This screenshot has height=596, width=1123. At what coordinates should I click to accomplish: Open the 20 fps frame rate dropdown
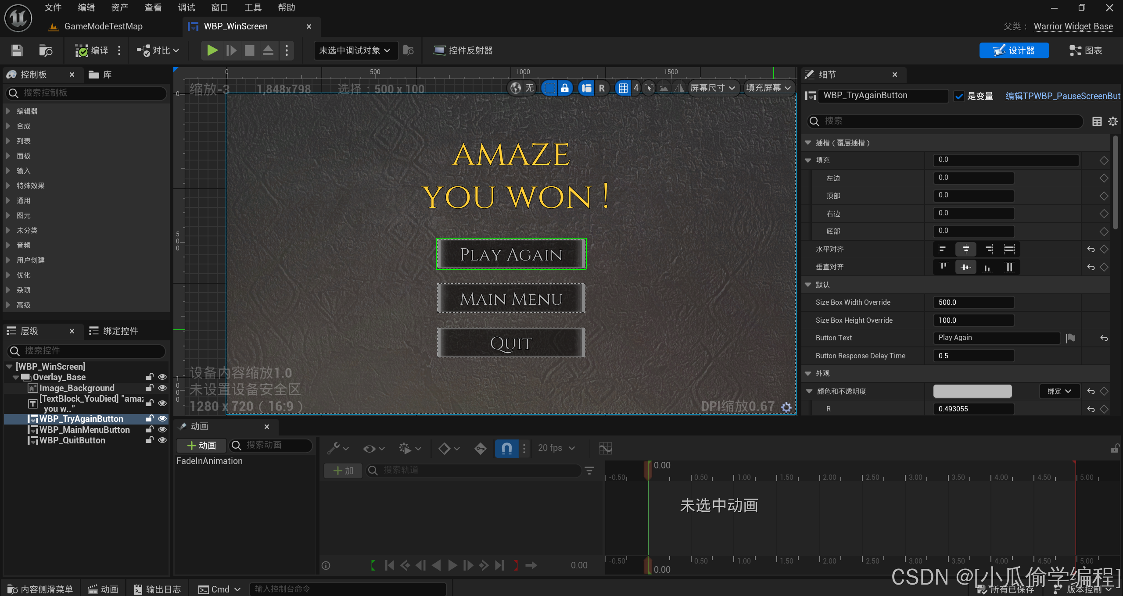556,448
